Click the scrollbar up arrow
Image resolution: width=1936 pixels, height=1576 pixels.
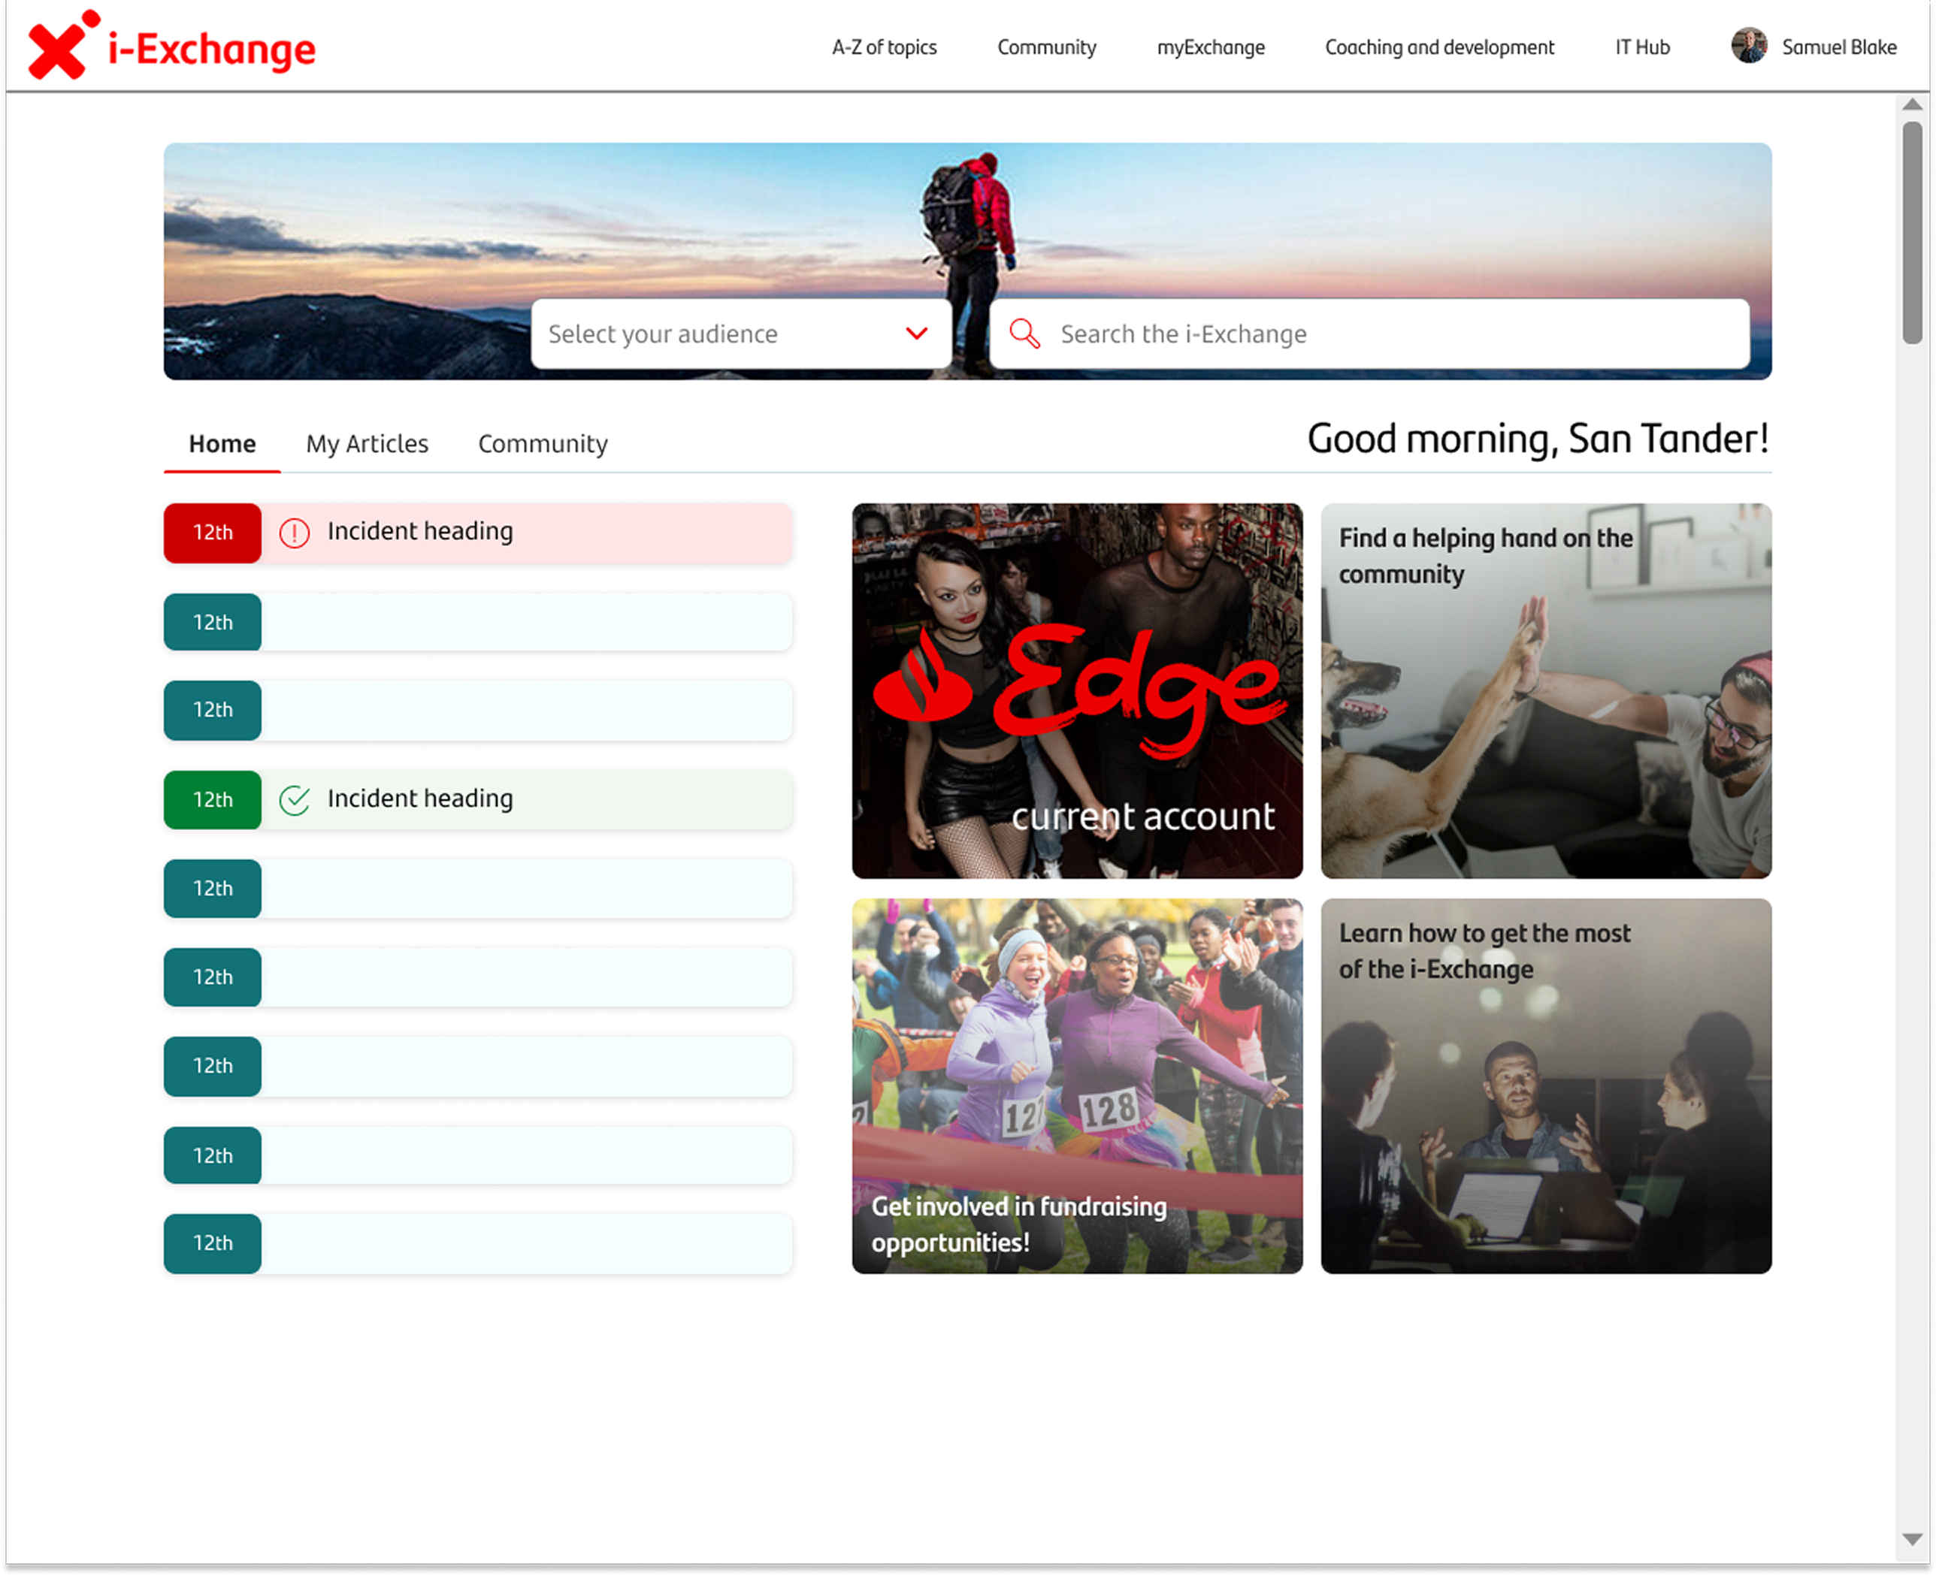click(1913, 105)
